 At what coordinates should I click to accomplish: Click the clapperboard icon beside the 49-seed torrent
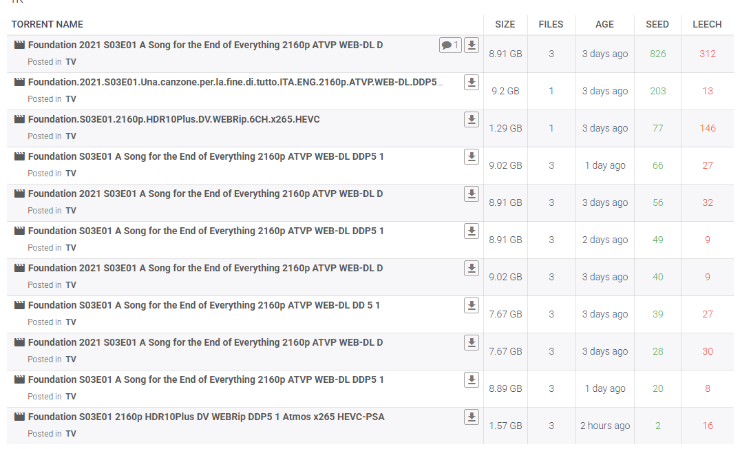[19, 231]
